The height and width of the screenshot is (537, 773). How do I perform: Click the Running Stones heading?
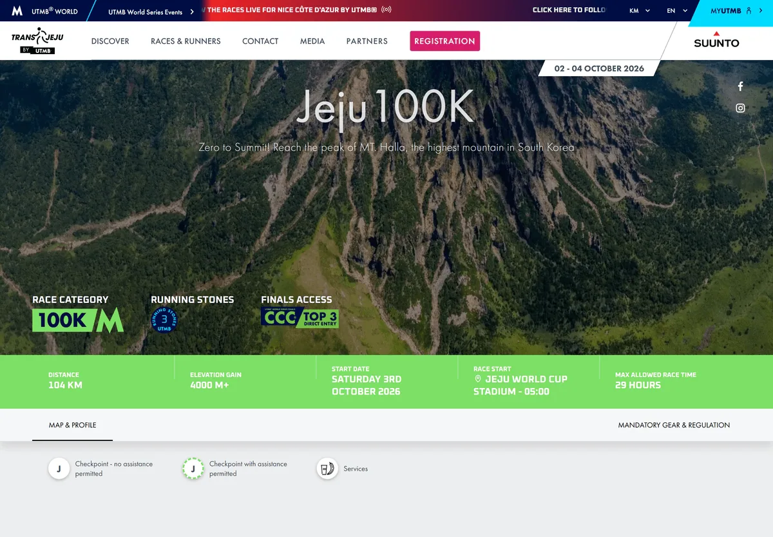click(x=192, y=300)
